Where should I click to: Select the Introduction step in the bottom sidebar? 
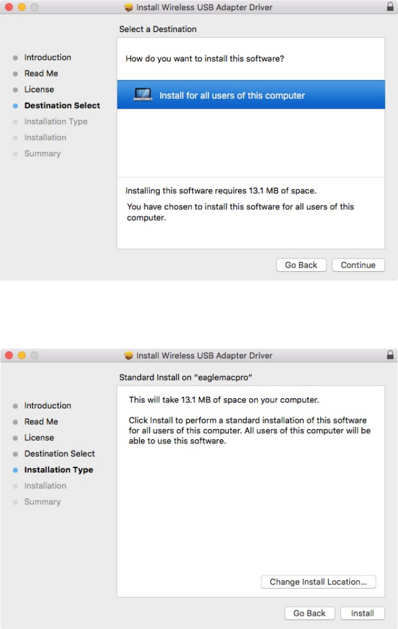pyautogui.click(x=48, y=405)
